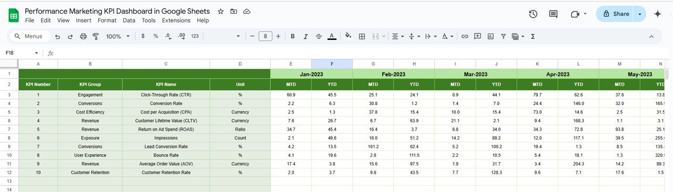Open the Meet call options arrow
673x192 pixels.
(585, 14)
